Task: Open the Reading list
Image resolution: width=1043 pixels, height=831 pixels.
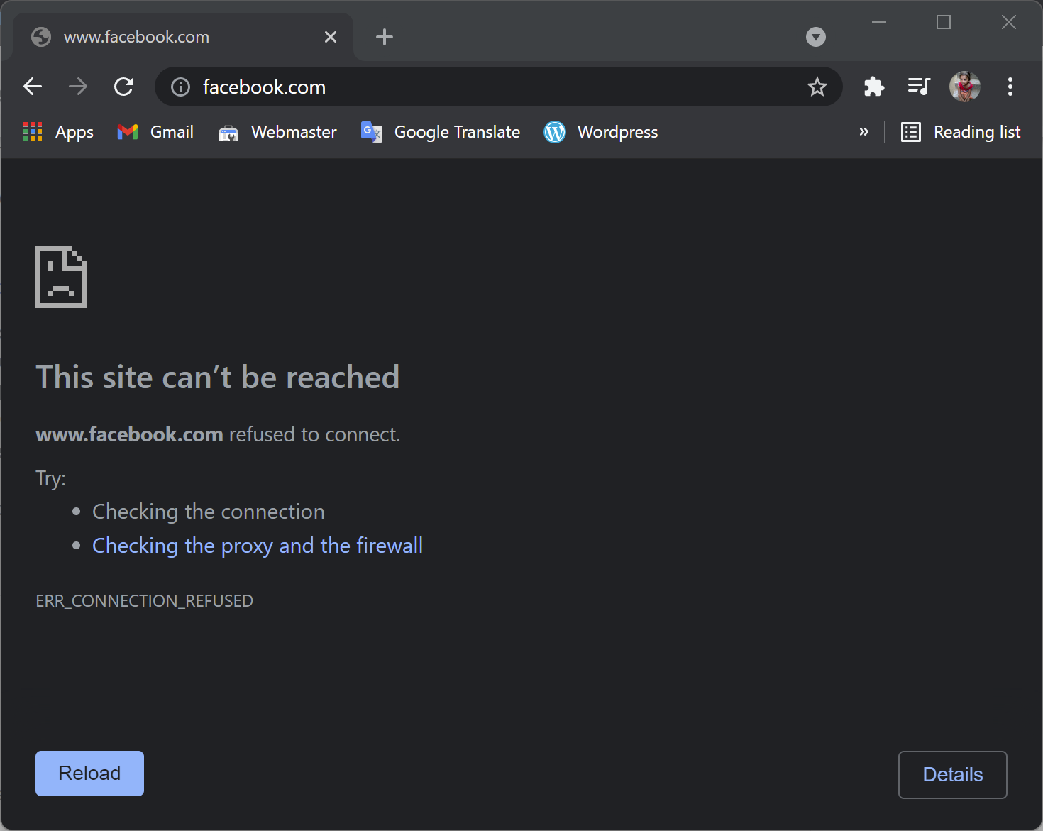Action: [x=961, y=132]
